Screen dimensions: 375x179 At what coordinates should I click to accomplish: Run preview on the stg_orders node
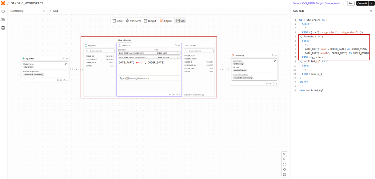coord(63,58)
